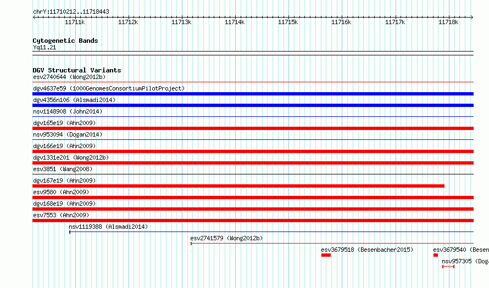Image resolution: width=489 pixels, height=288 pixels.
Task: Click the thin blue line under nsv1148908
Action: click(253, 117)
